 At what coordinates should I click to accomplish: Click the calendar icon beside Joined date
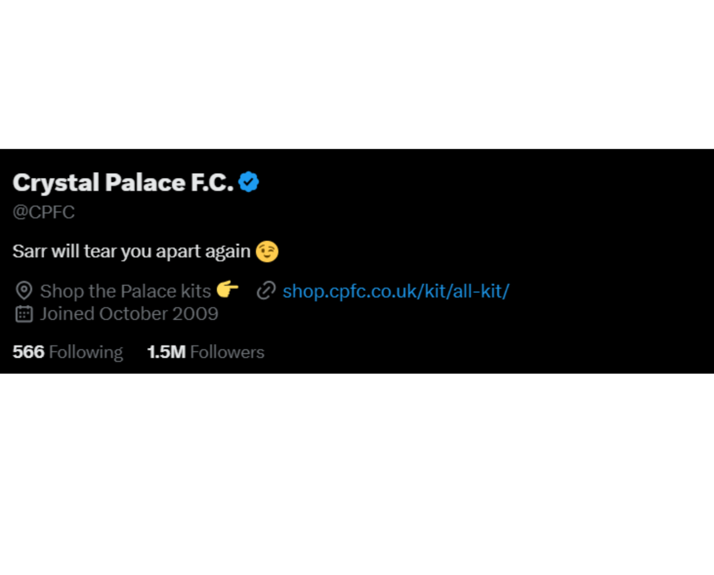24,314
